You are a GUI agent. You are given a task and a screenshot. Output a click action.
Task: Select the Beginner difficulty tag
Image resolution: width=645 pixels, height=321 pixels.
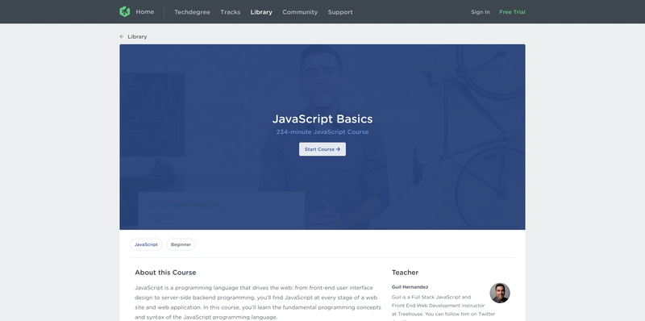click(x=181, y=244)
